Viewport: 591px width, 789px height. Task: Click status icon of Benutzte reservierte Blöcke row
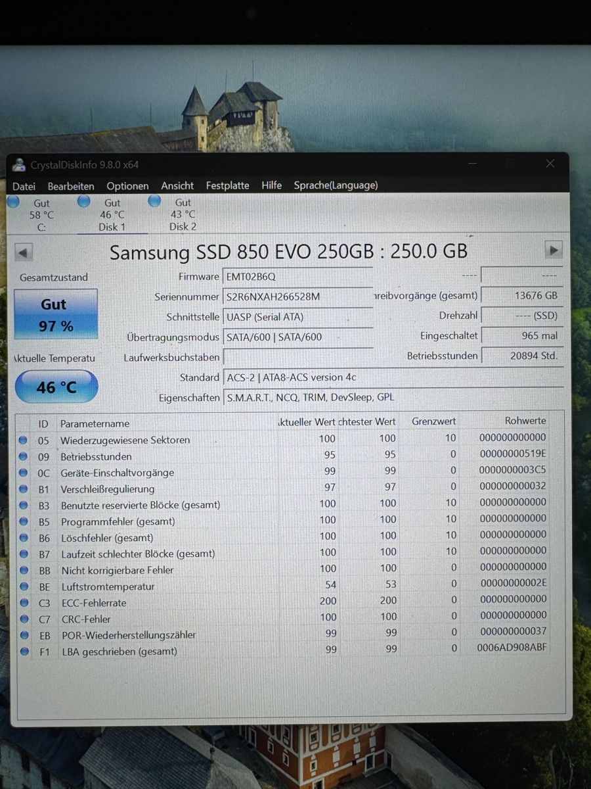coord(24,505)
